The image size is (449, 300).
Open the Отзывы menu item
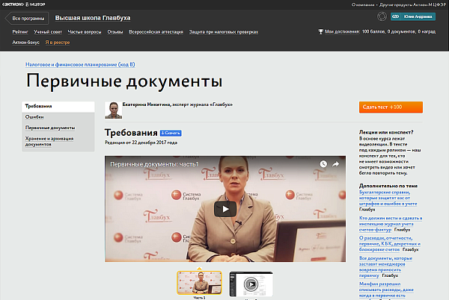point(115,32)
